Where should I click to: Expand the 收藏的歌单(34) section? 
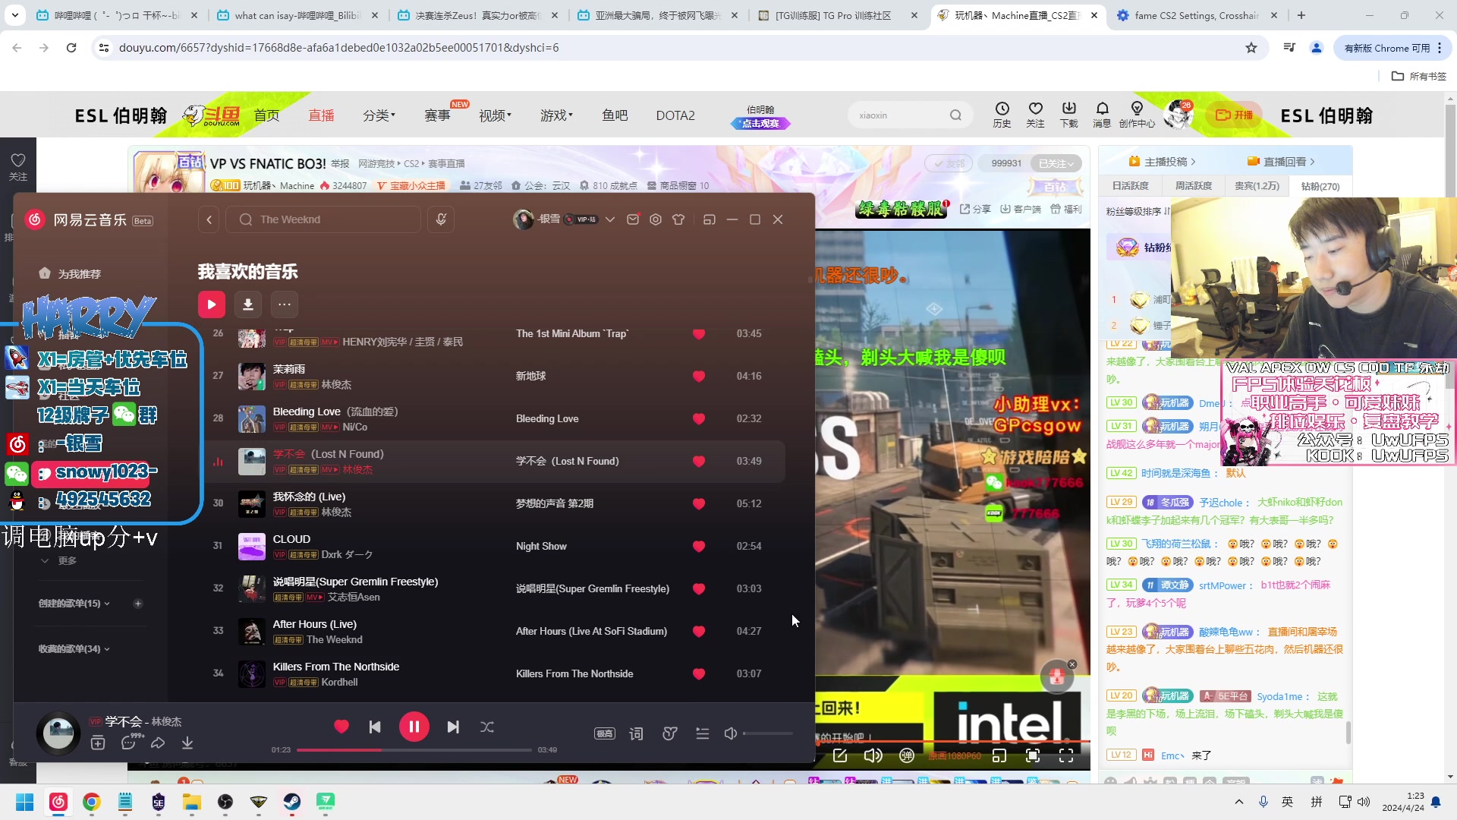click(74, 649)
